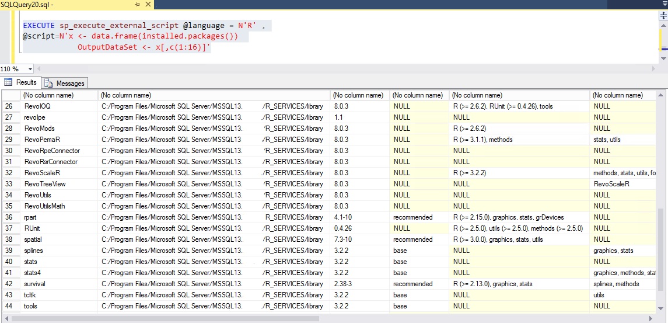Open the 110 % zoom dropdown
Viewport: 668px width, 323px height.
(x=30, y=69)
